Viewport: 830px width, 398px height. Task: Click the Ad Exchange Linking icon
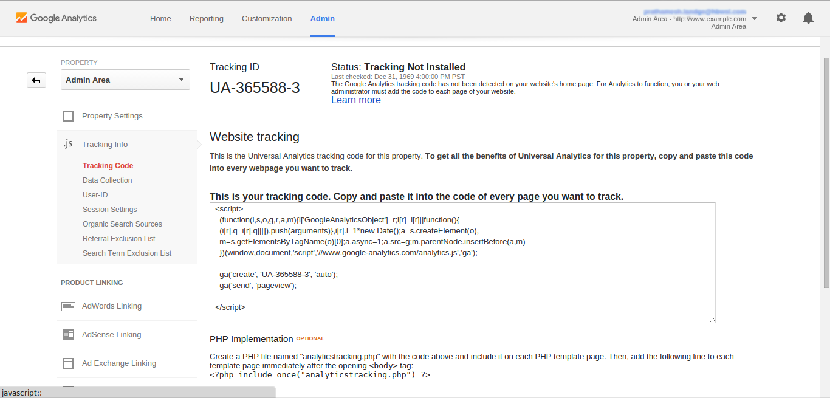tap(68, 363)
